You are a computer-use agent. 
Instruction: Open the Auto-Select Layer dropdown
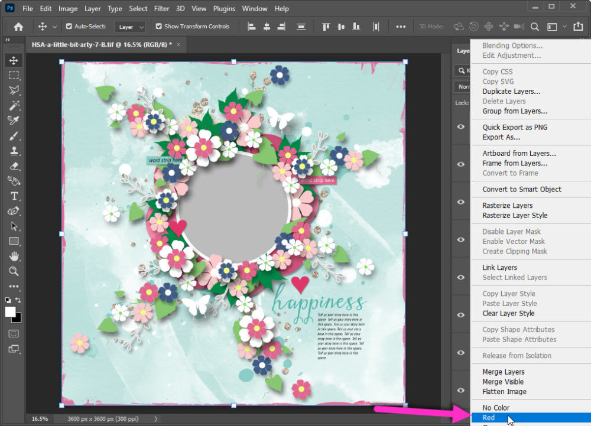click(x=130, y=27)
